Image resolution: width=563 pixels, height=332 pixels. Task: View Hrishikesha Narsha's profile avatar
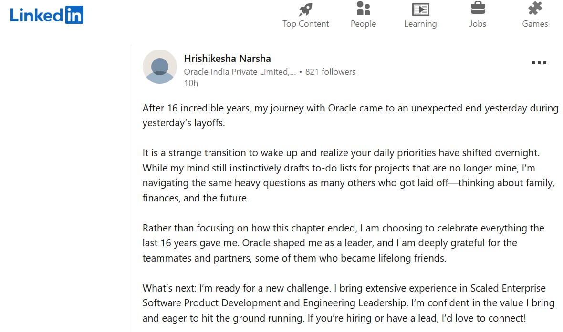[160, 67]
